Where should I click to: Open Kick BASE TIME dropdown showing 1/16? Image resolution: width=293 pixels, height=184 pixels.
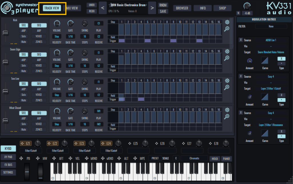point(70,36)
